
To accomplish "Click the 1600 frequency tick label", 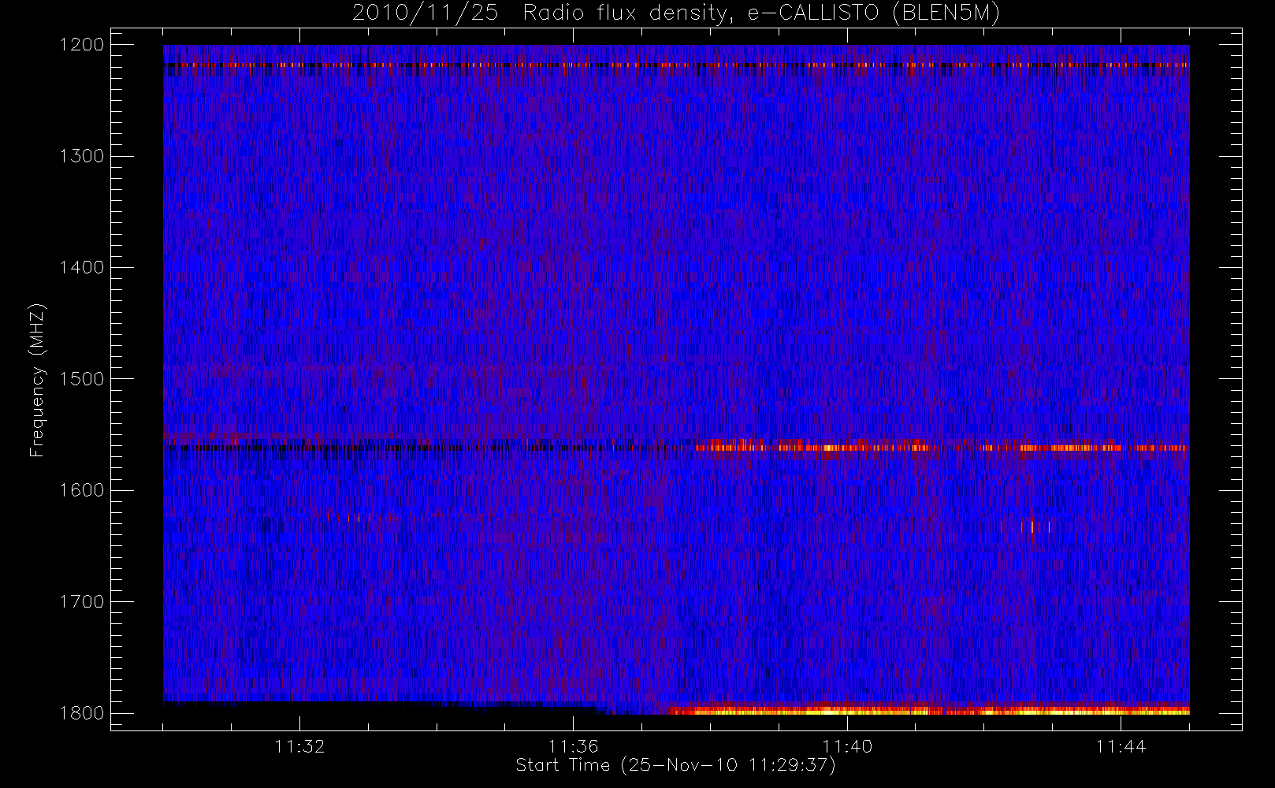I will coord(82,490).
